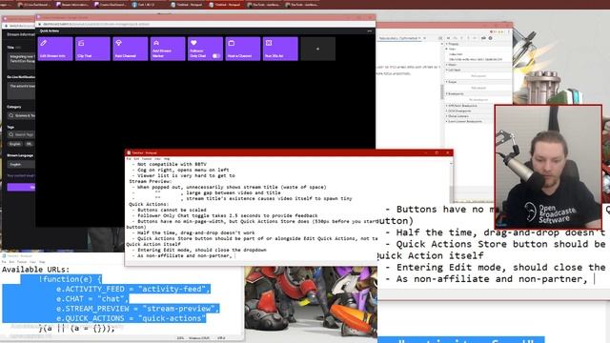This screenshot has width=610, height=343.
Task: Click the step over icon in DevTools
Action: 456,38
